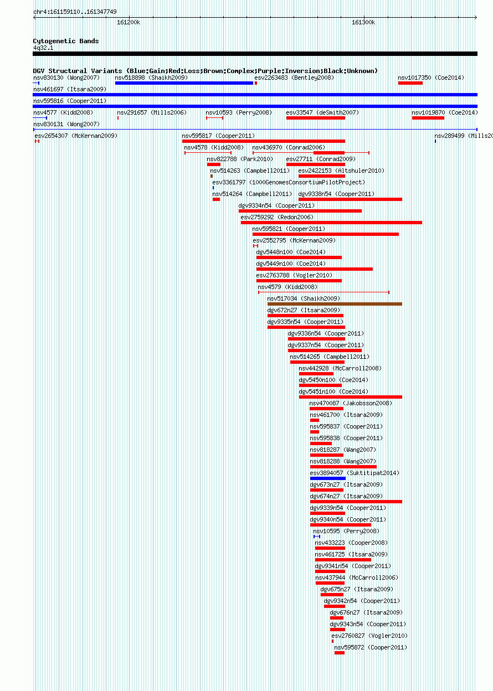
Task: Click variant label nsv514265 (Campbell2011)
Action: (x=330, y=357)
